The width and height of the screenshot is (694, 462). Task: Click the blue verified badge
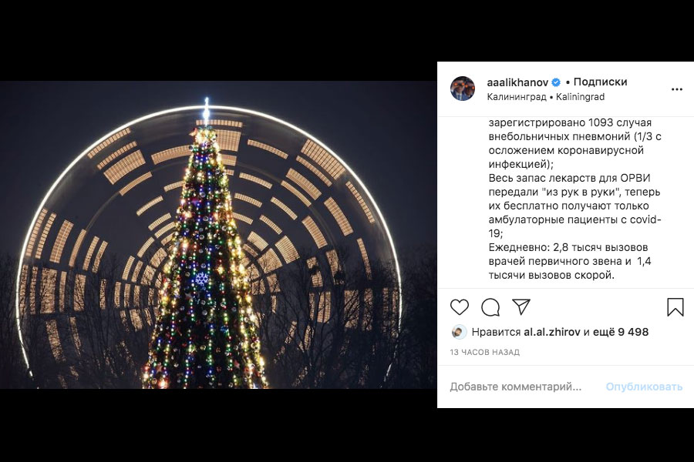tap(556, 82)
